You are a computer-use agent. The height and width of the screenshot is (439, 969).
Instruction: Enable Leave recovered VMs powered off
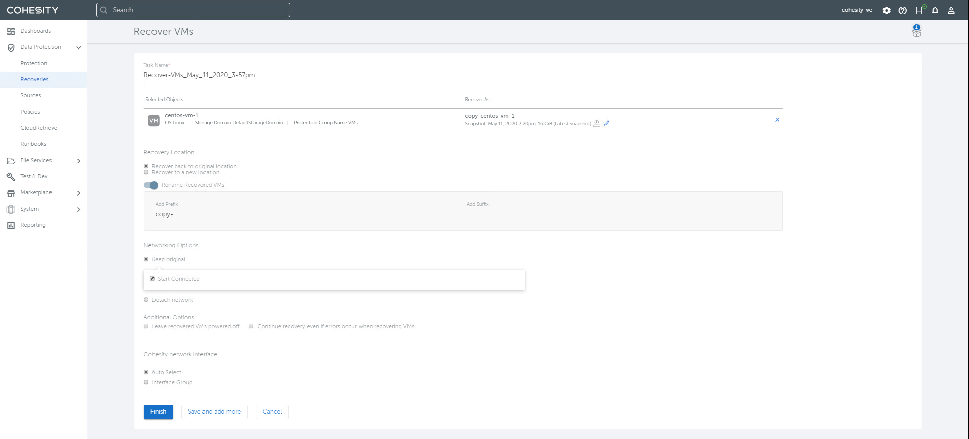tap(146, 326)
